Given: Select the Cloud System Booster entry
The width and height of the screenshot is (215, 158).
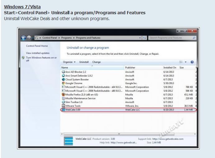Looking at the screenshot, I should (x=77, y=79).
